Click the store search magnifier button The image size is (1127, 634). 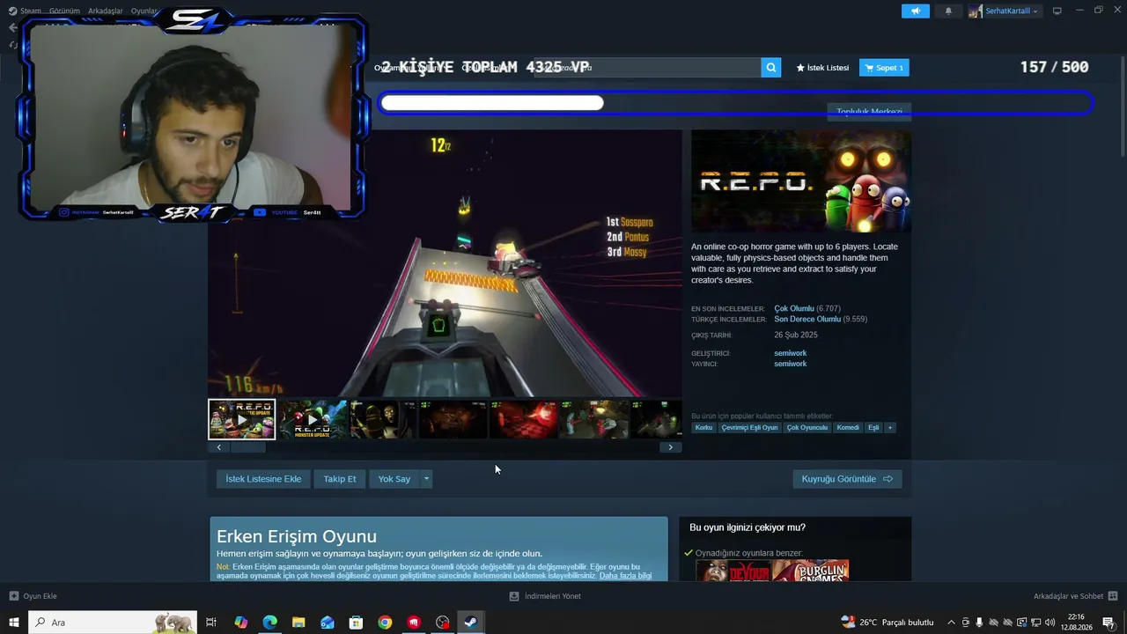770,68
